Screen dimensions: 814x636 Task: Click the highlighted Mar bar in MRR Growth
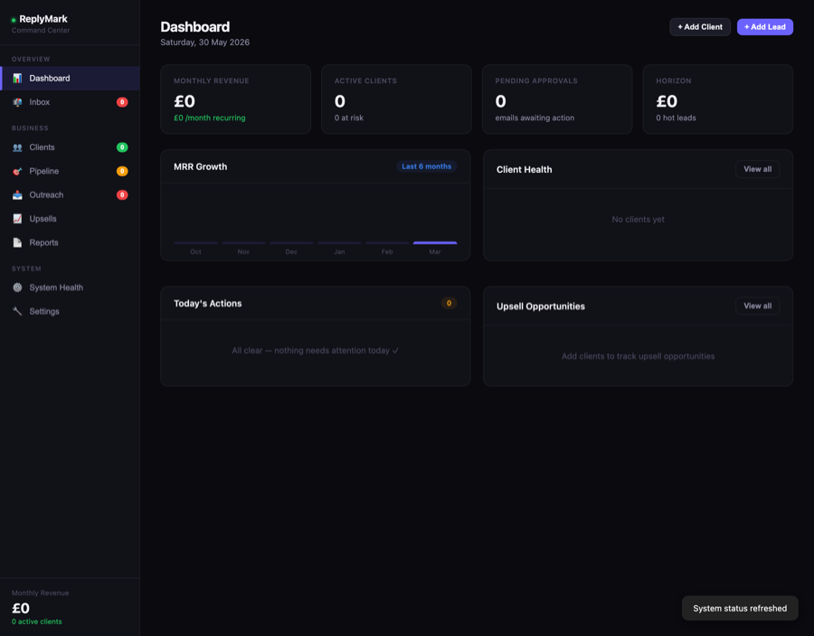coord(435,243)
